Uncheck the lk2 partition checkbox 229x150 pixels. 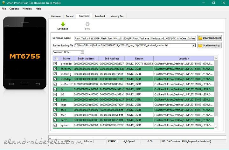[55, 94]
